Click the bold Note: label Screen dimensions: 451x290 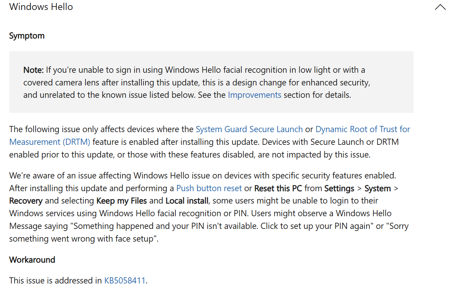(34, 70)
